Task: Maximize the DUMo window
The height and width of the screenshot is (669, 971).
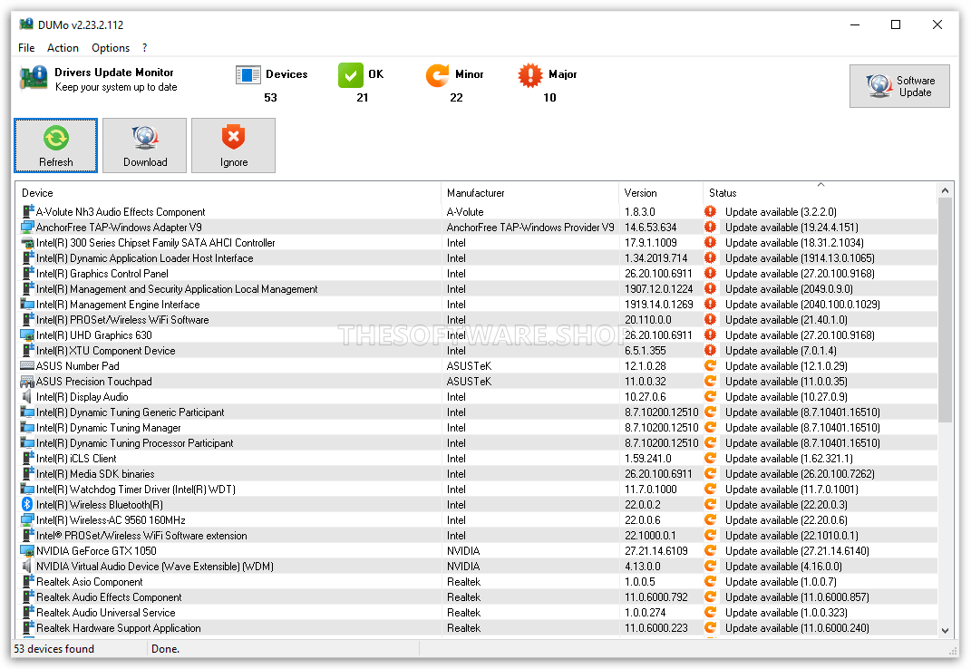Action: coord(896,24)
